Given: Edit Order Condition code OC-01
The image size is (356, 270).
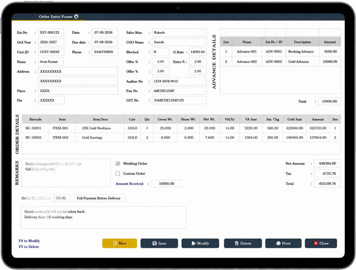Looking at the screenshot, I should 62,198.
